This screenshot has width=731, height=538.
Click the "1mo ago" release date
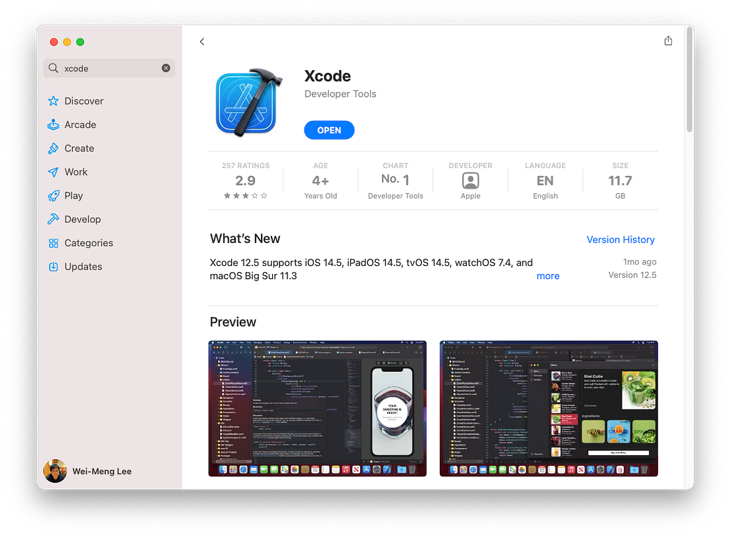tap(640, 262)
